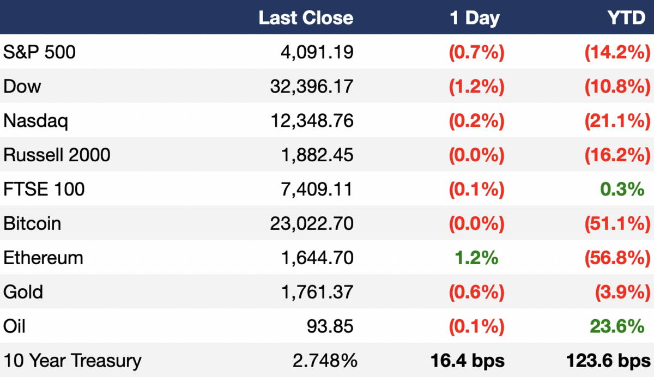Click Oil's green 23.6% YTD value
This screenshot has height=377, width=654.
click(617, 326)
